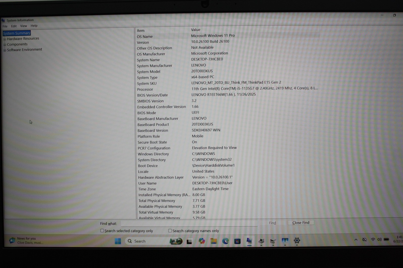Select the Secure Boot State row

(228, 142)
